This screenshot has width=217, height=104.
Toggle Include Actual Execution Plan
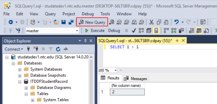[x=166, y=31]
